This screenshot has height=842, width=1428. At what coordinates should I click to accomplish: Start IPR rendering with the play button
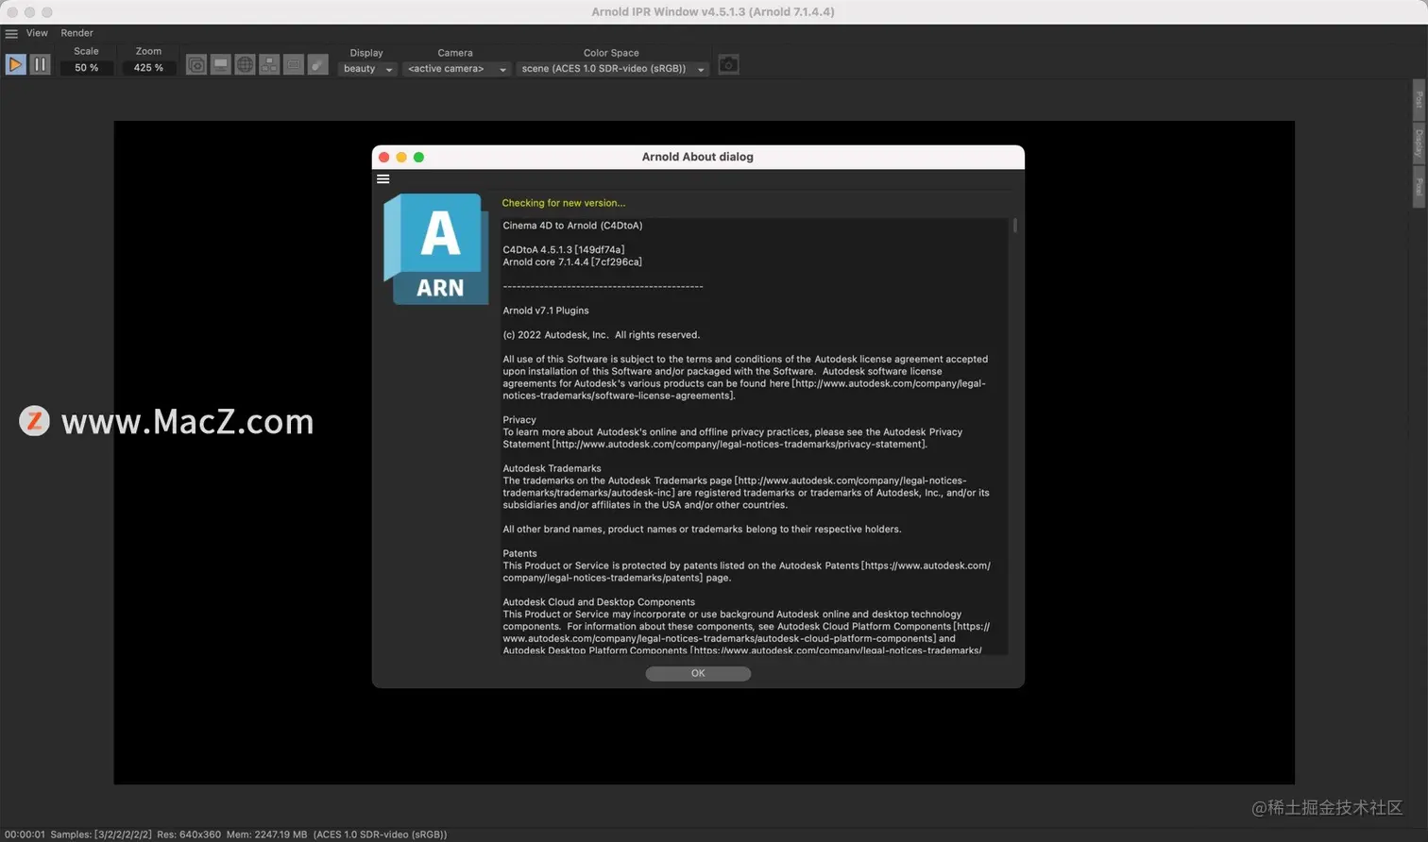15,64
